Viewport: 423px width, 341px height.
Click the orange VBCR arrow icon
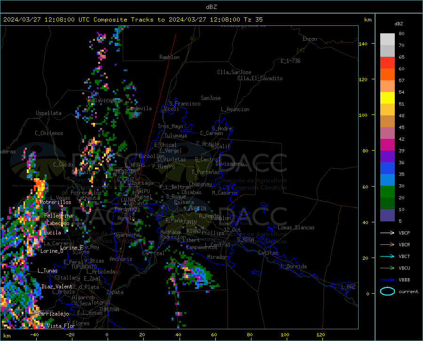pyautogui.click(x=387, y=244)
